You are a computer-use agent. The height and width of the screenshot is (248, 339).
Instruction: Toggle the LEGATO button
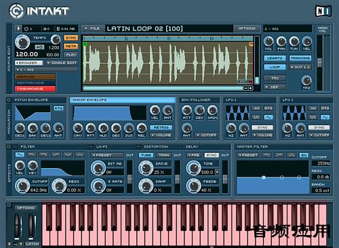[x=275, y=58]
